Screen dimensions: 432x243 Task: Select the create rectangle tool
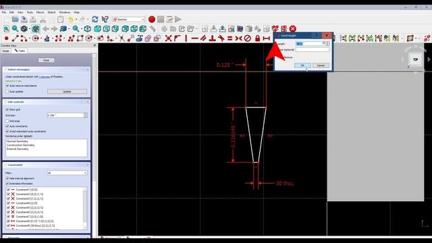[x=80, y=38]
